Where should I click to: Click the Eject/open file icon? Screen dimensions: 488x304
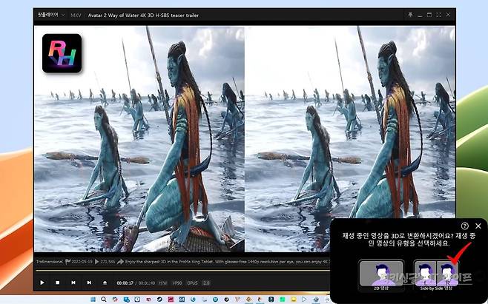(105, 283)
